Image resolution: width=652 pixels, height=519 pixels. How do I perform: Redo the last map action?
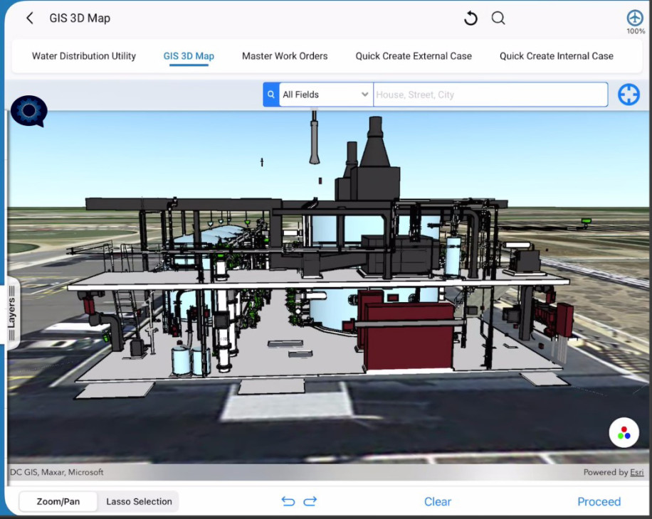[310, 501]
